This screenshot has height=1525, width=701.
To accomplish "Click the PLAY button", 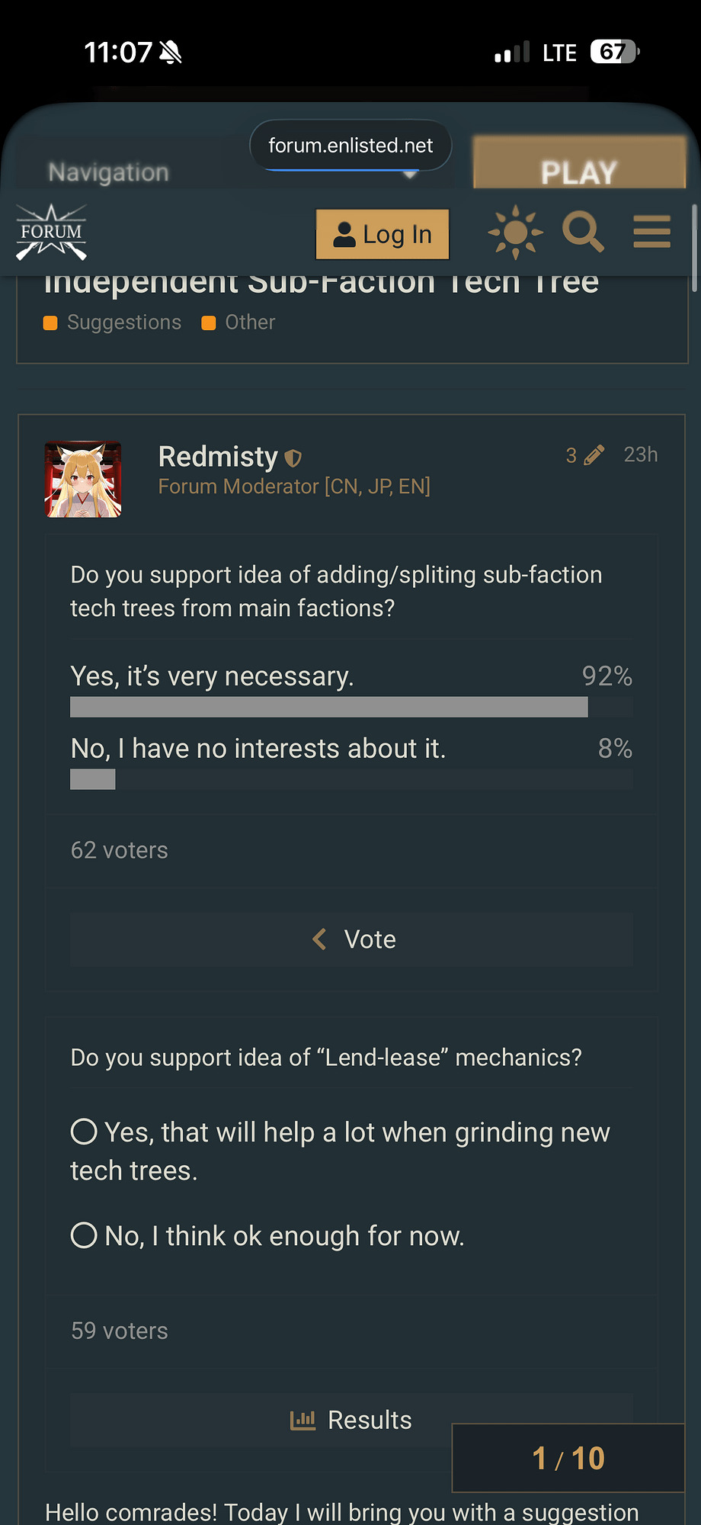I will tap(579, 171).
